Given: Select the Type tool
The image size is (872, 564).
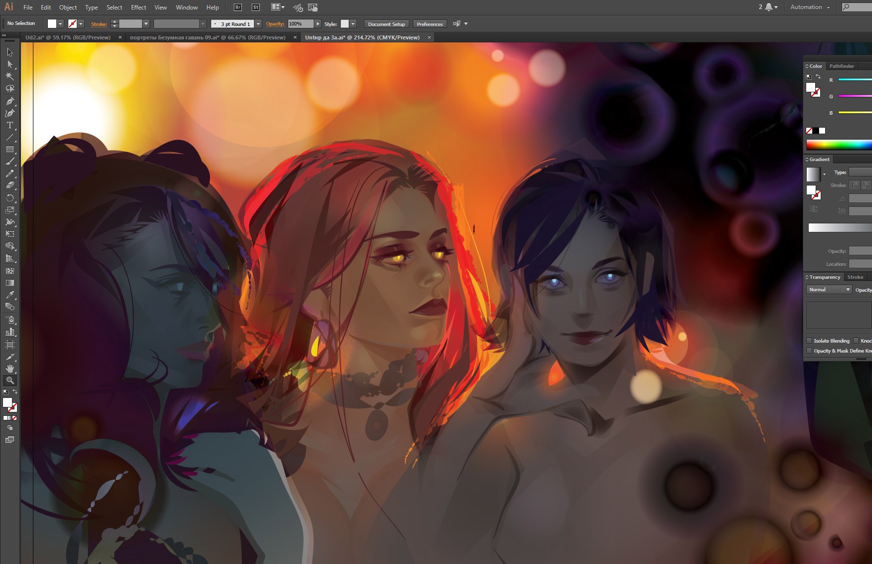Looking at the screenshot, I should [9, 125].
